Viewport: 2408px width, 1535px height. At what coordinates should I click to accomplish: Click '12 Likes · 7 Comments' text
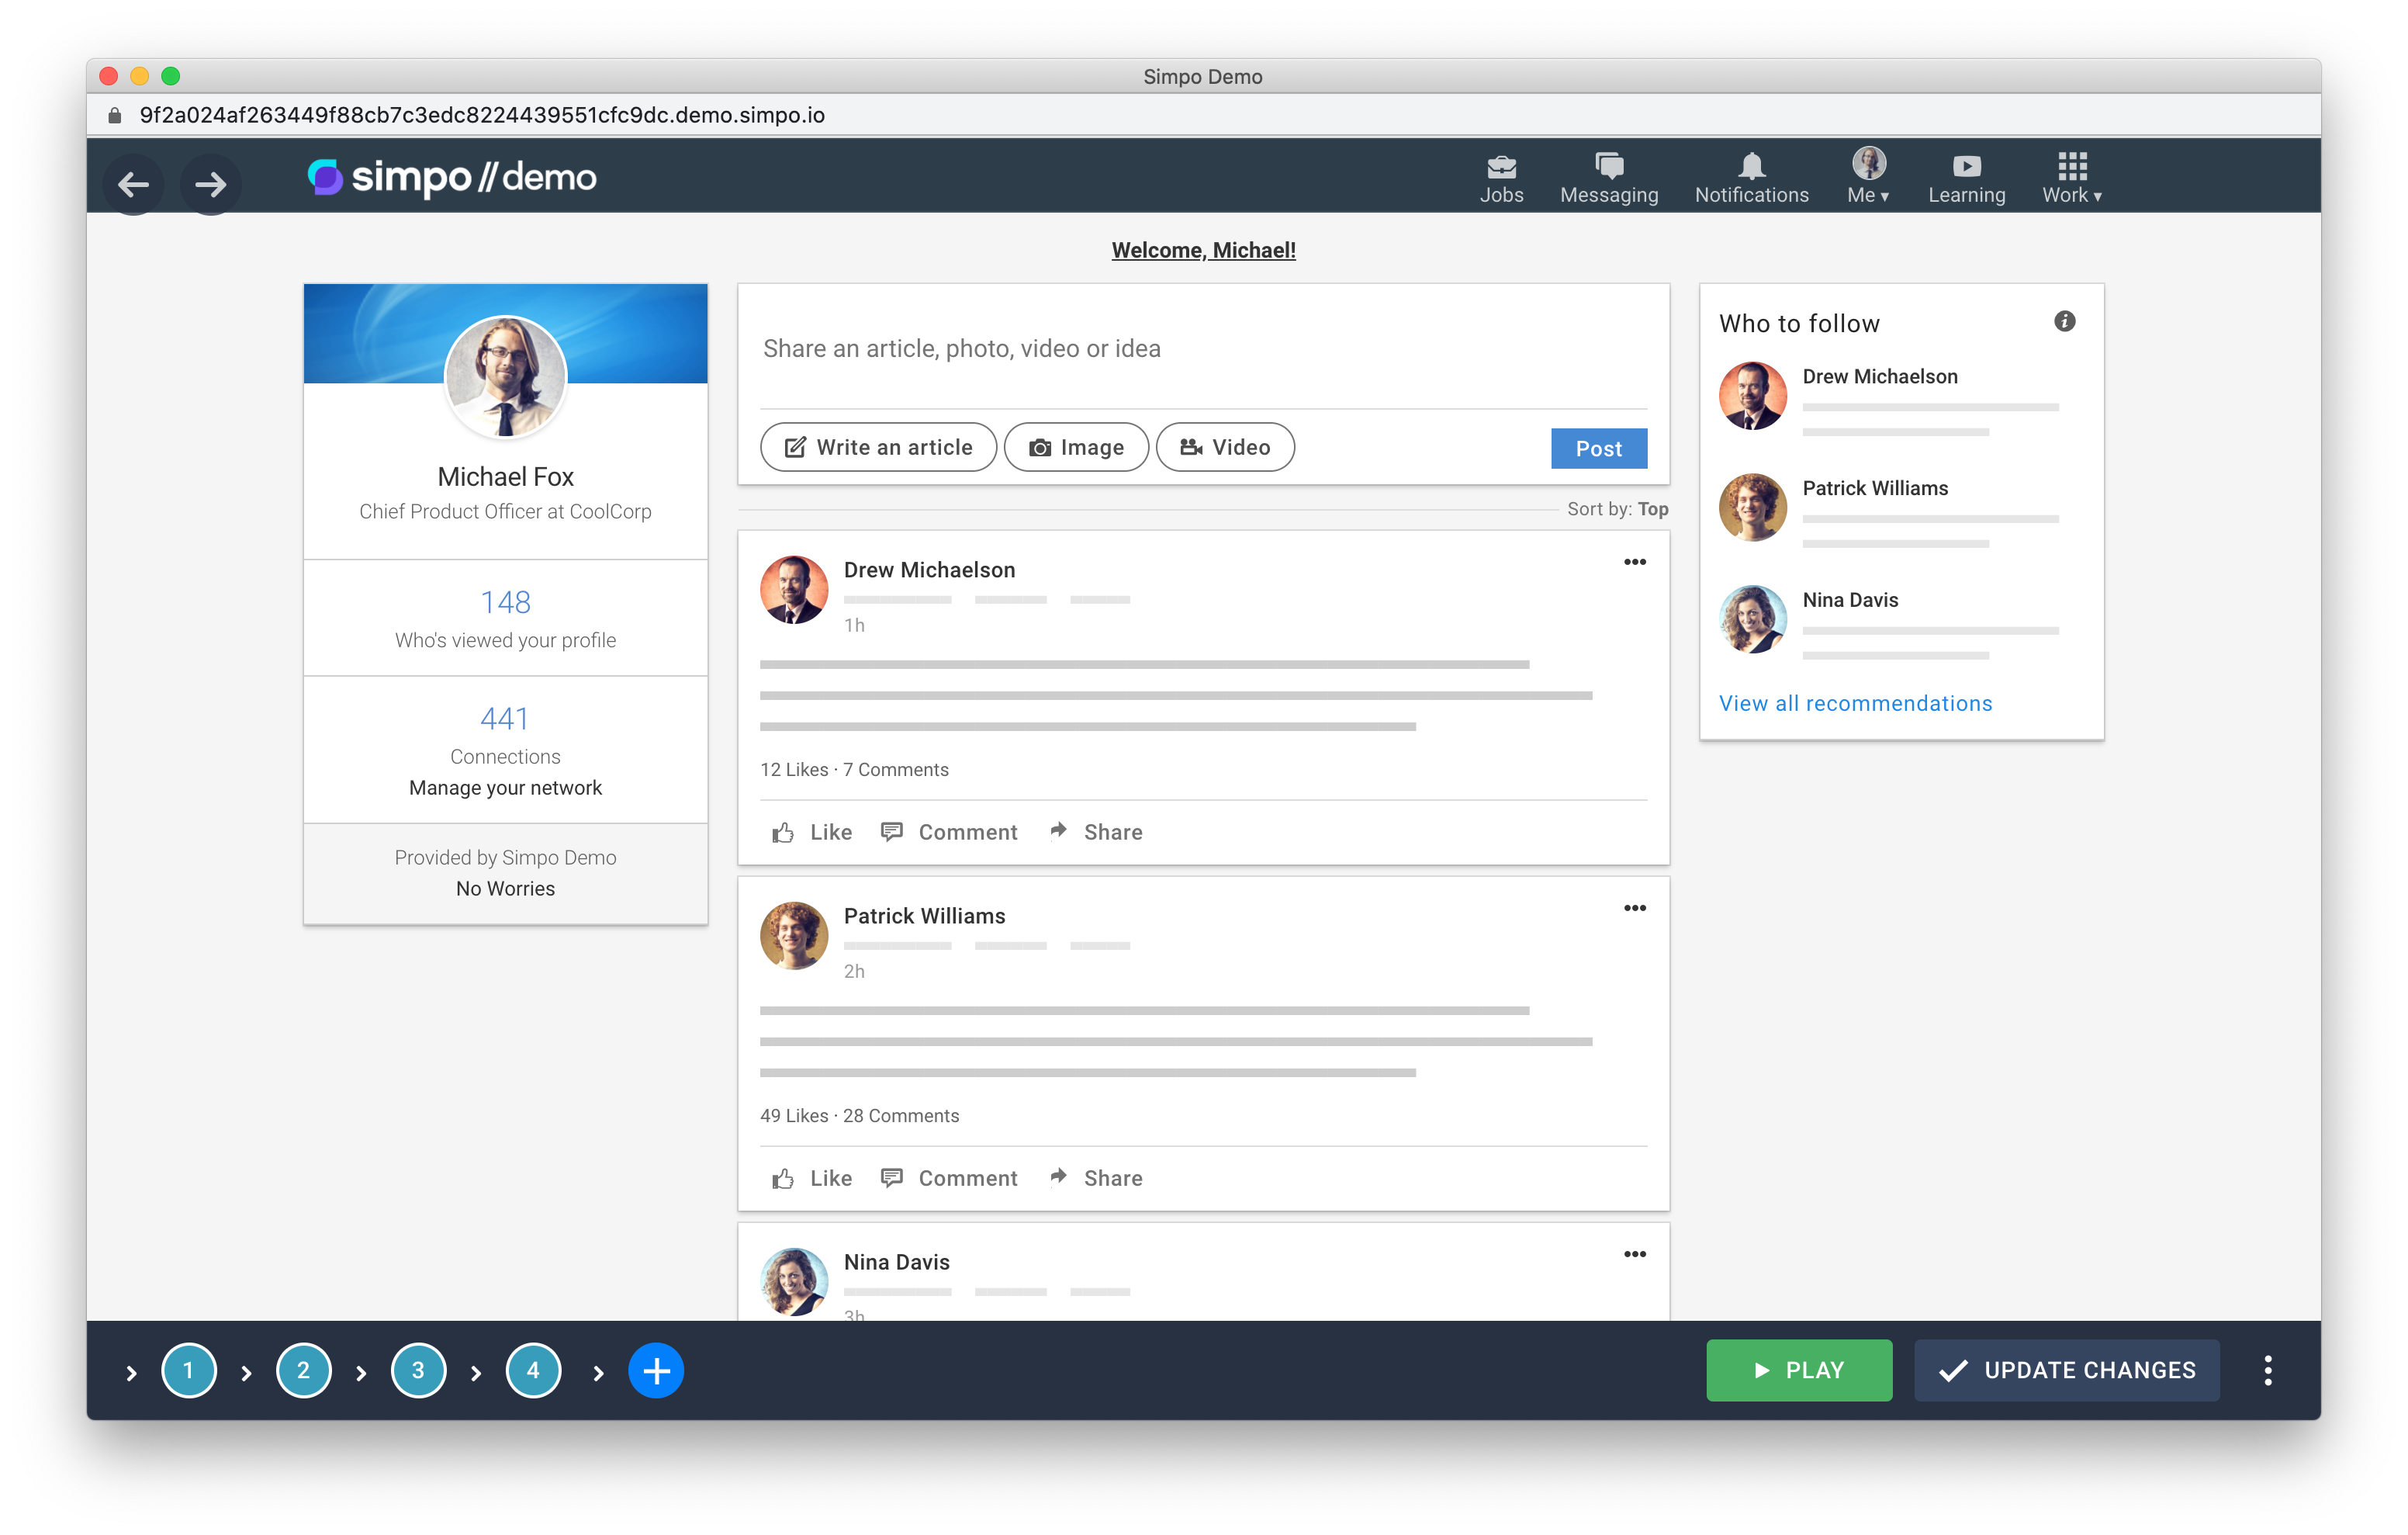[854, 770]
